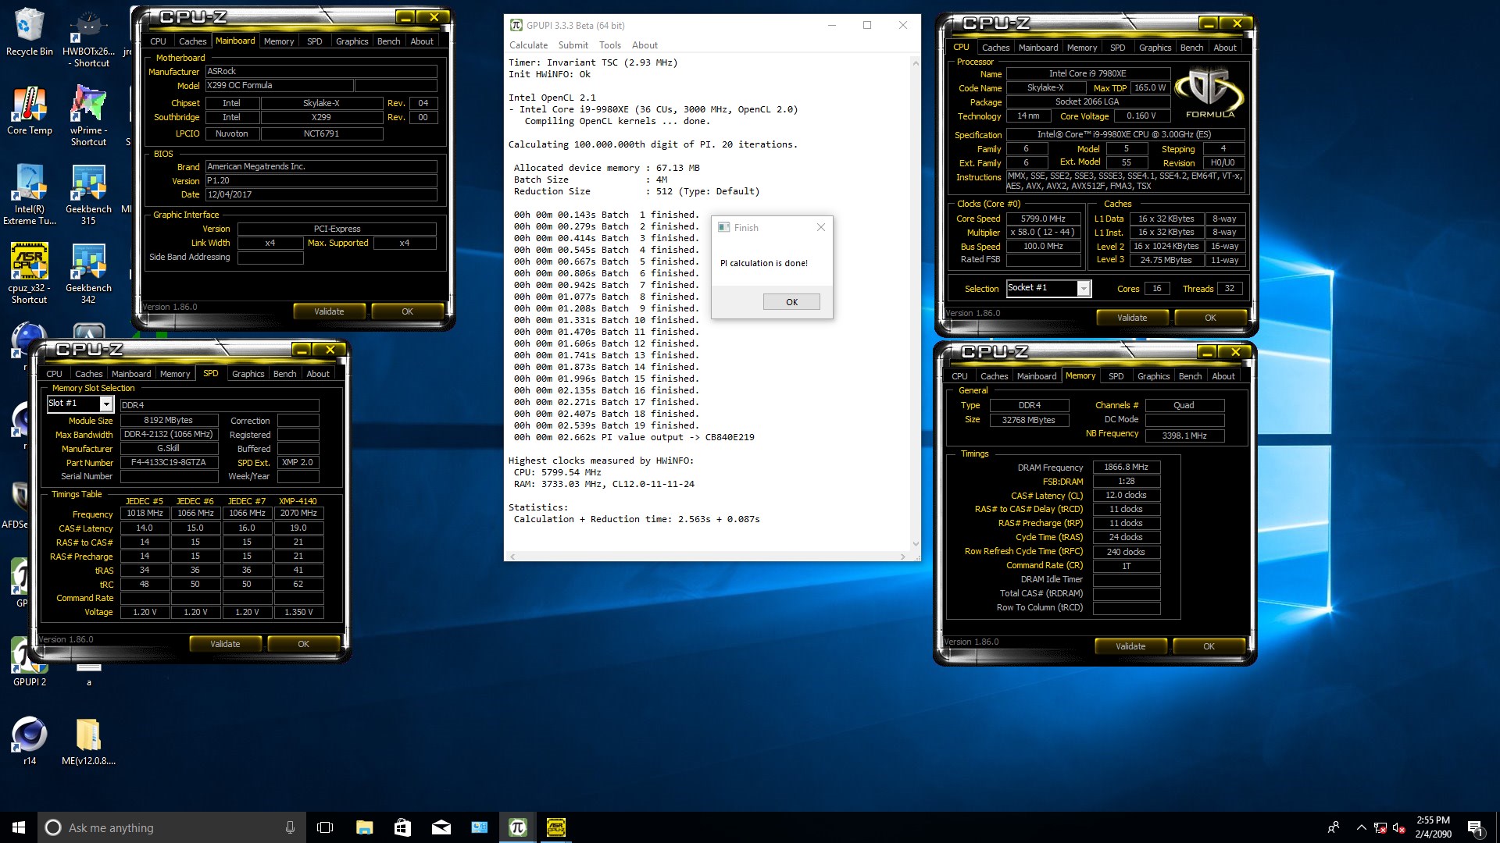Open Slot #1 dropdown in SPD window
Viewport: 1500px width, 843px height.
click(106, 404)
